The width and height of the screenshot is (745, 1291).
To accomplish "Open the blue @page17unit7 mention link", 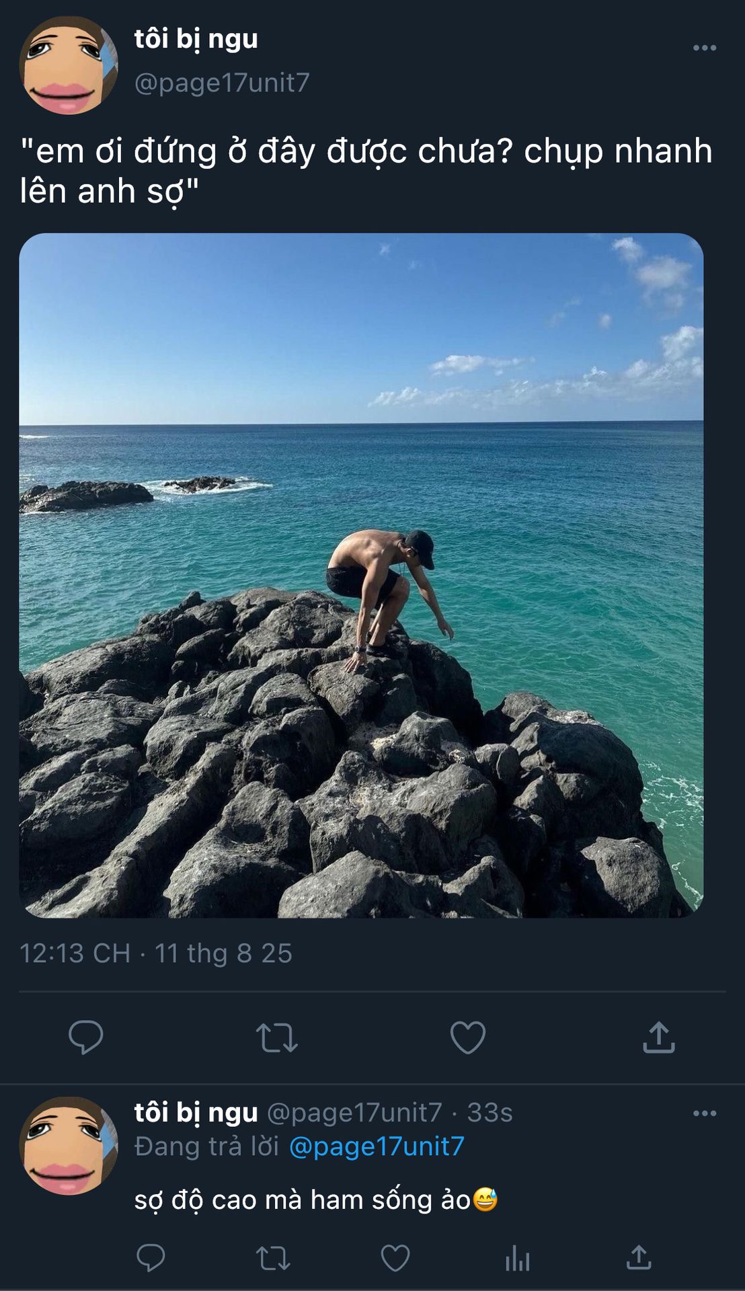I will click(377, 1146).
